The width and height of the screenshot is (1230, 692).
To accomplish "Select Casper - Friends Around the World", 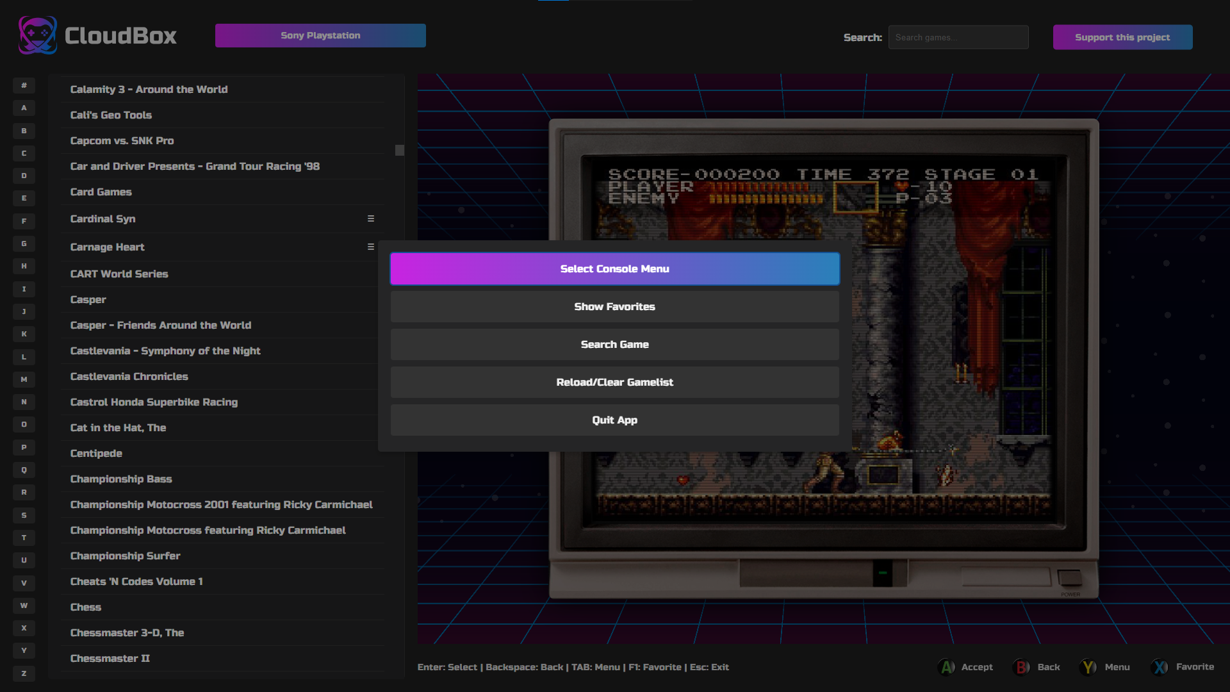I will point(222,325).
